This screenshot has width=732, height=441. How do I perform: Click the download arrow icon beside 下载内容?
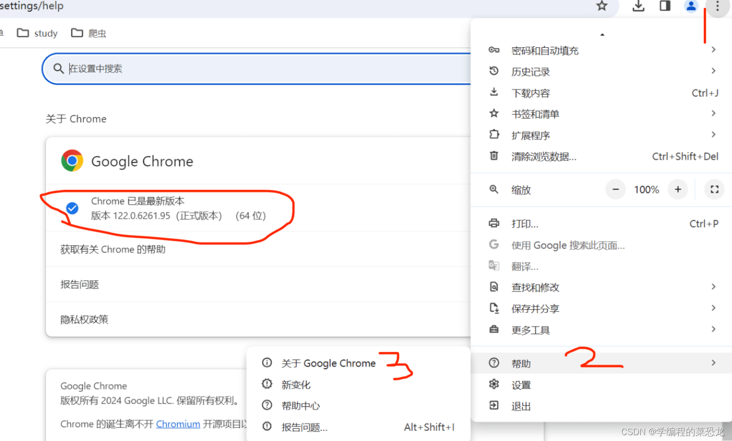[x=494, y=92]
